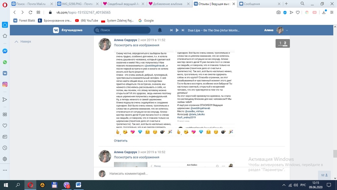Open Opera sidebar history clock
The height and width of the screenshot is (190, 337).
[x=5, y=148]
